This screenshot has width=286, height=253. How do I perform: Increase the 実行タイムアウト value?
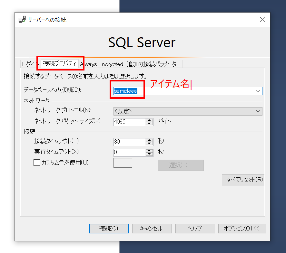click(x=149, y=151)
